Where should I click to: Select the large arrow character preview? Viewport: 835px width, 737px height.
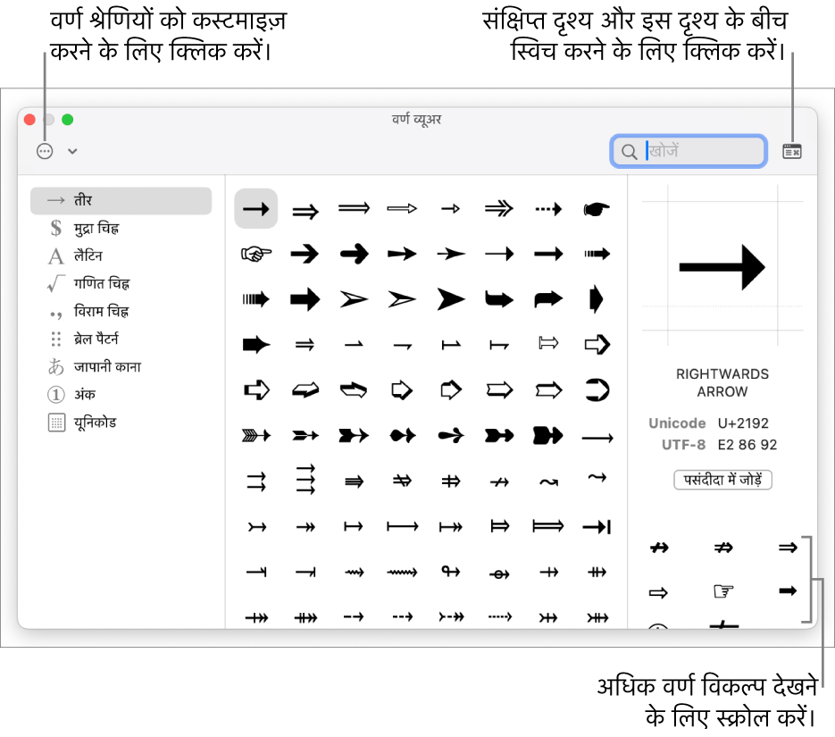pyautogui.click(x=722, y=267)
